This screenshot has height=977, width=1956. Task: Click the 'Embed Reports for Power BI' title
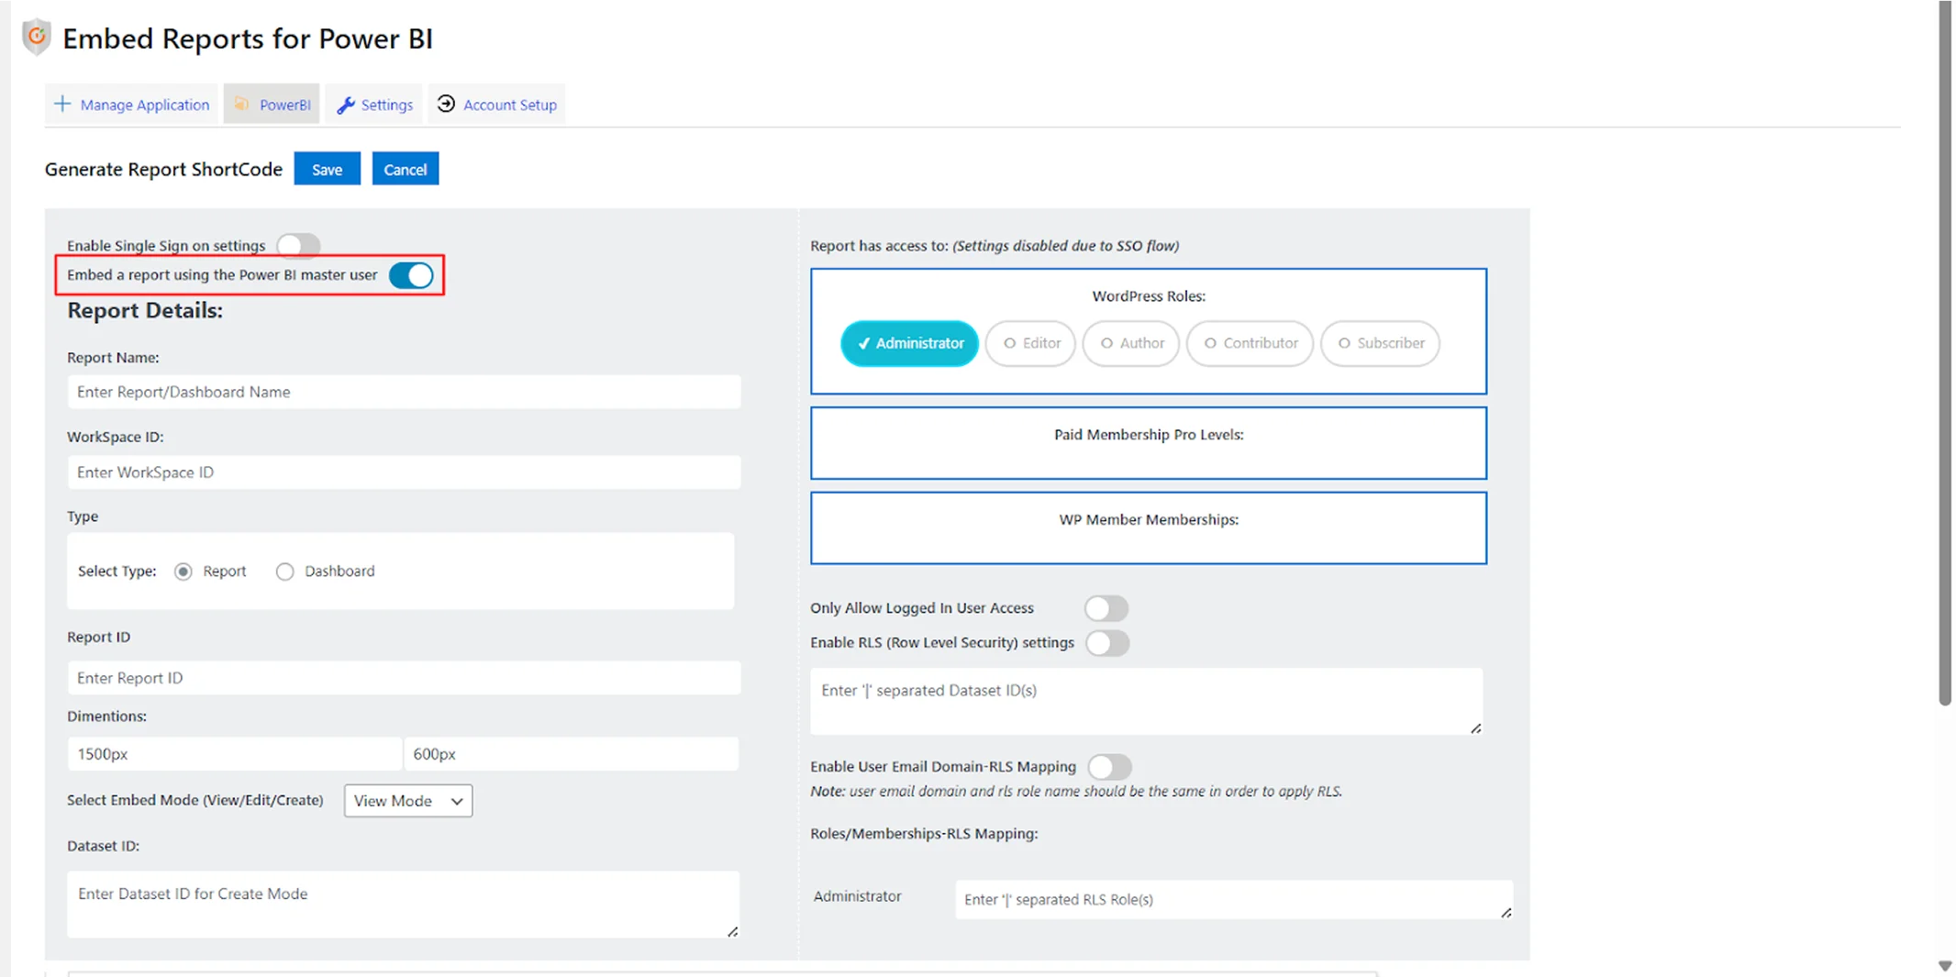tap(248, 39)
